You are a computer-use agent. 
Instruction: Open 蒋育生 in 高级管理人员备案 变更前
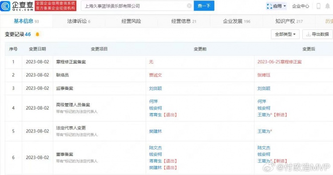click(155, 115)
